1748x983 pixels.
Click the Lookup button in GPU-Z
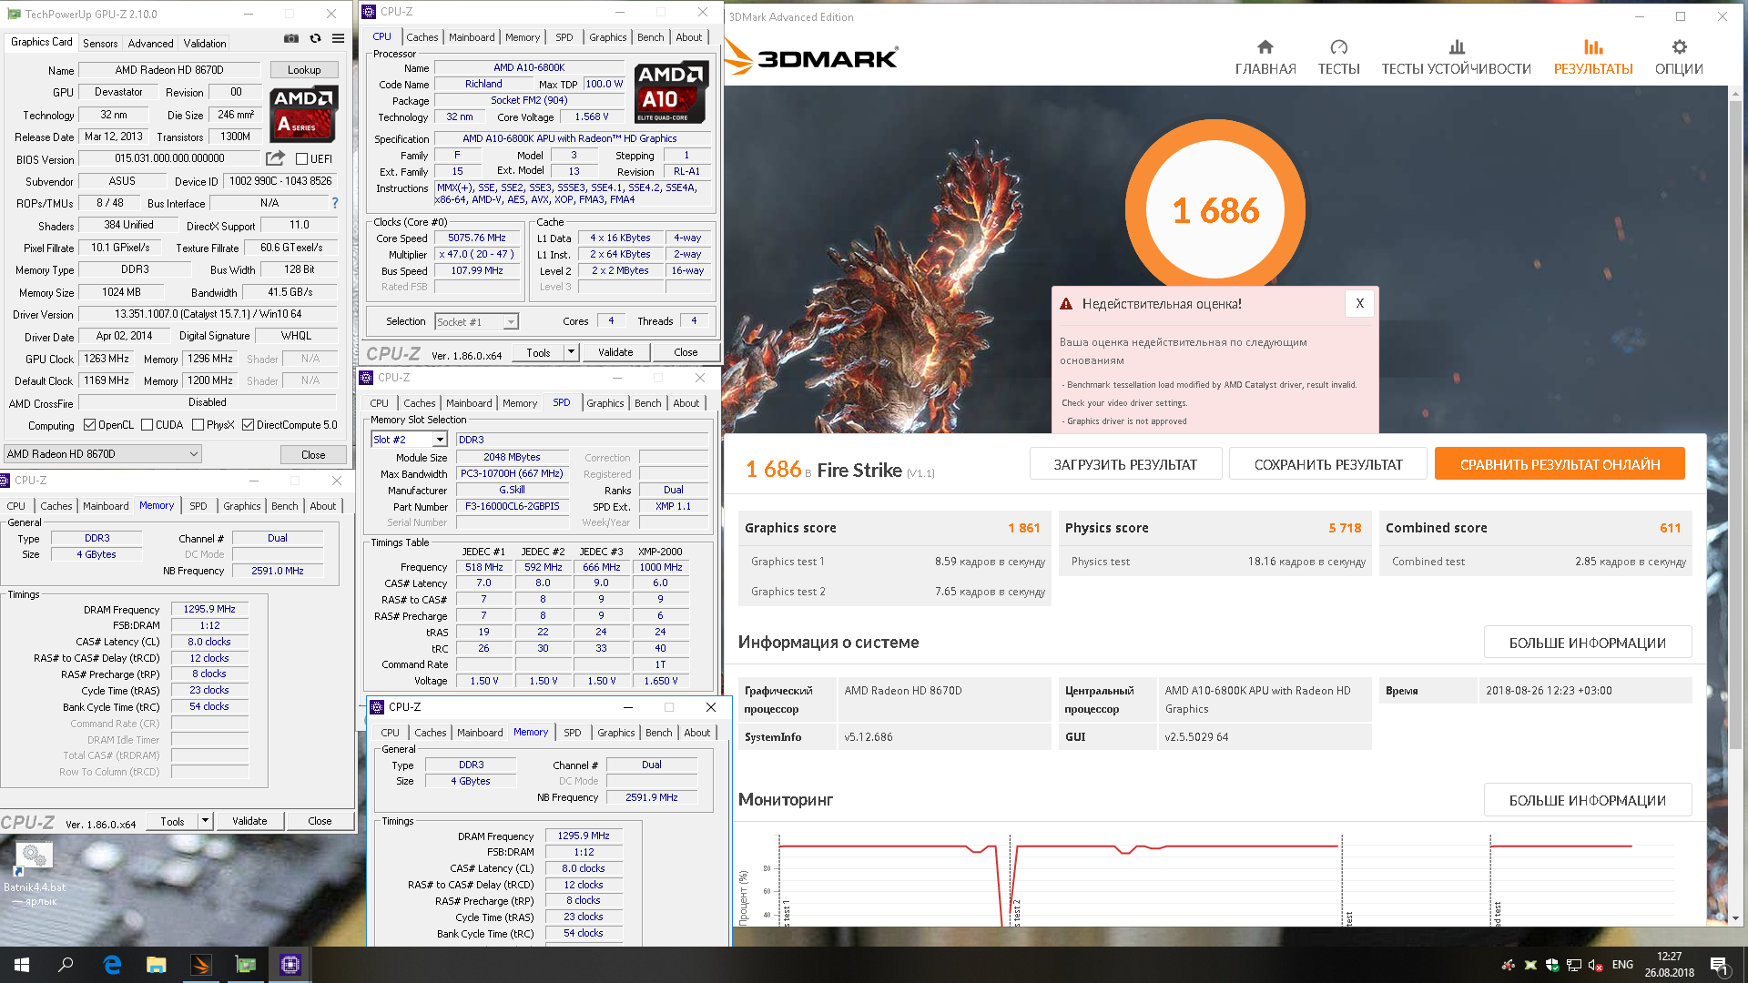tap(304, 70)
